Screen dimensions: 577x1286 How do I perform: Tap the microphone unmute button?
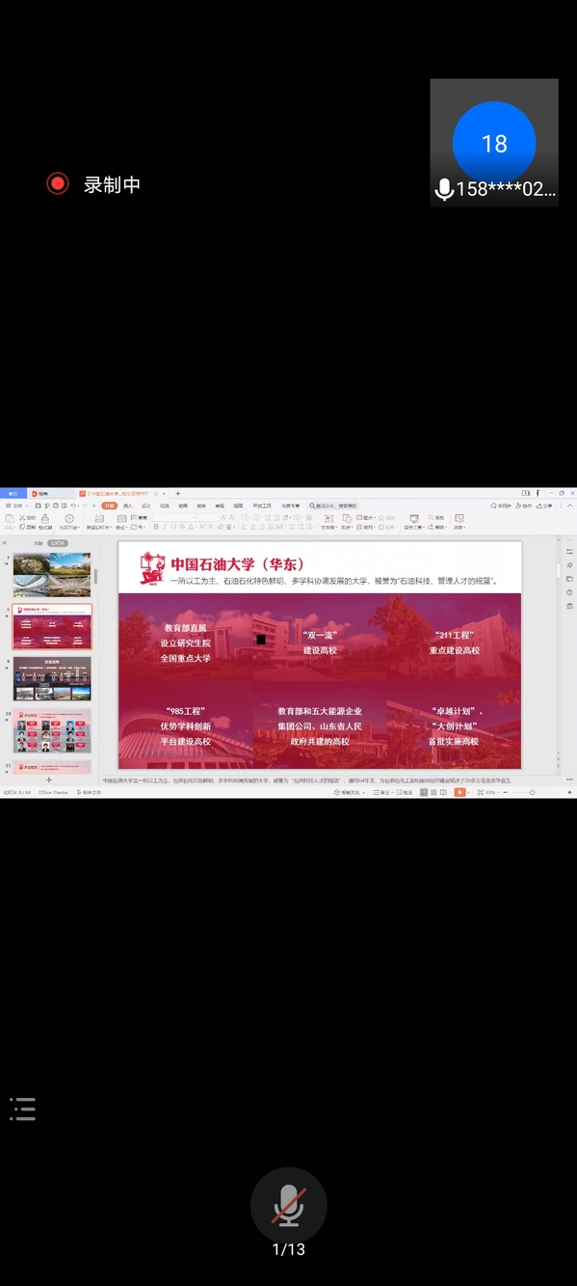pos(288,1205)
